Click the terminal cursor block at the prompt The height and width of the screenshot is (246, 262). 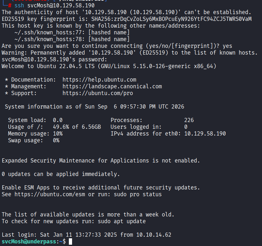(x=70, y=242)
